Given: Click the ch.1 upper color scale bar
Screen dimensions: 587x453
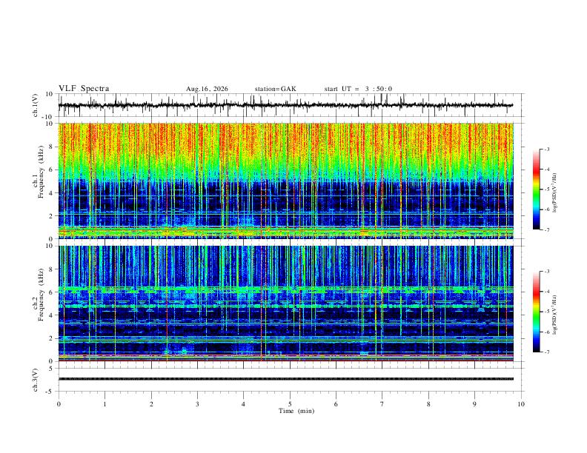Looking at the screenshot, I should coord(536,189).
